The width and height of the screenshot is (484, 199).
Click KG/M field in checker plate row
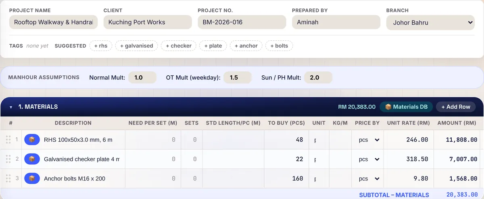340,159
